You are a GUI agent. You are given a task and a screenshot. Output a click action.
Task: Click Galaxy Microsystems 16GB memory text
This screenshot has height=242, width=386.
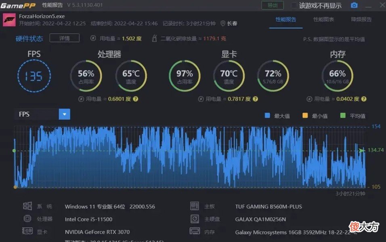(296, 232)
